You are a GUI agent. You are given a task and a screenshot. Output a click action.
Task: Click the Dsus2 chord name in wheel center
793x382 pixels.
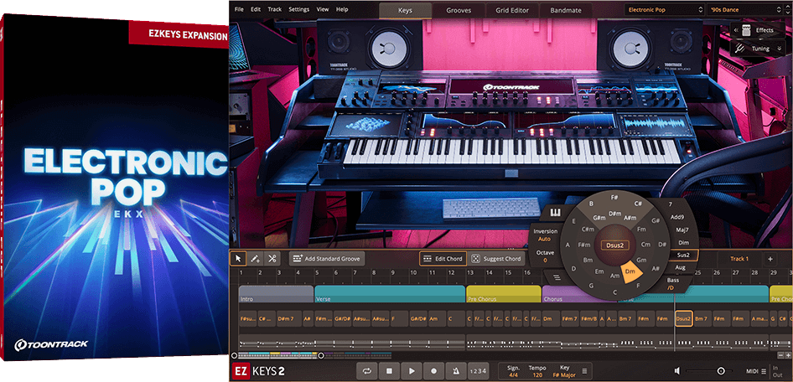614,245
